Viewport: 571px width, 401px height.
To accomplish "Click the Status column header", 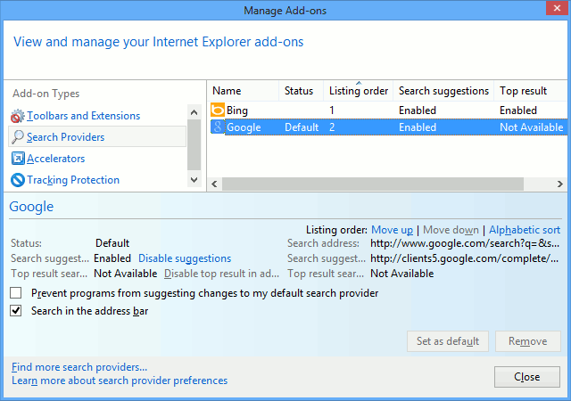I will [298, 91].
